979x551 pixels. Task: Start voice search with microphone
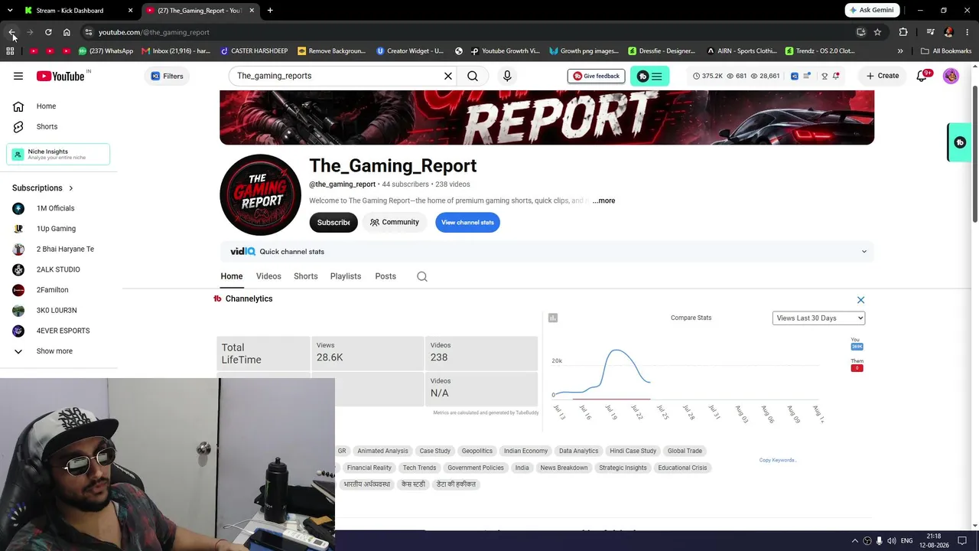tap(507, 76)
